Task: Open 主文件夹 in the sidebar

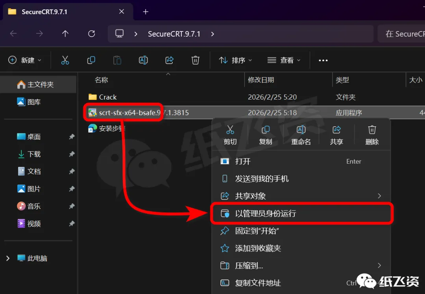Action: (x=38, y=85)
